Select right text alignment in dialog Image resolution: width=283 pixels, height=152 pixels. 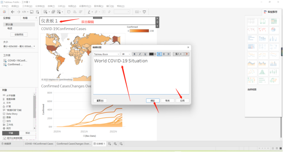click(x=168, y=54)
